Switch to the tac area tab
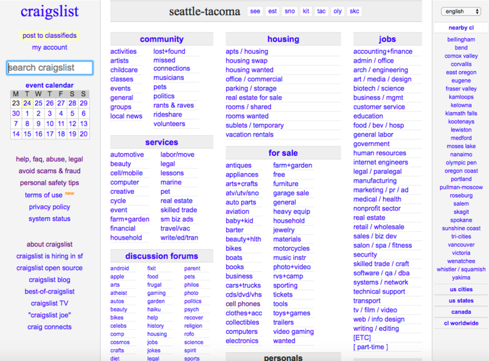Image resolution: width=489 pixels, height=361 pixels. click(x=322, y=11)
